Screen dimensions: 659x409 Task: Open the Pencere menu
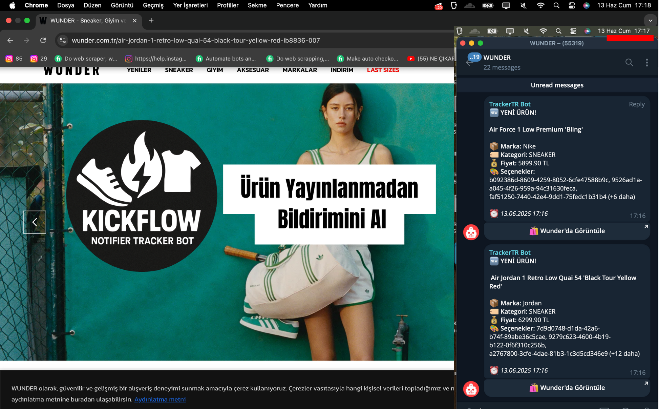pyautogui.click(x=287, y=5)
